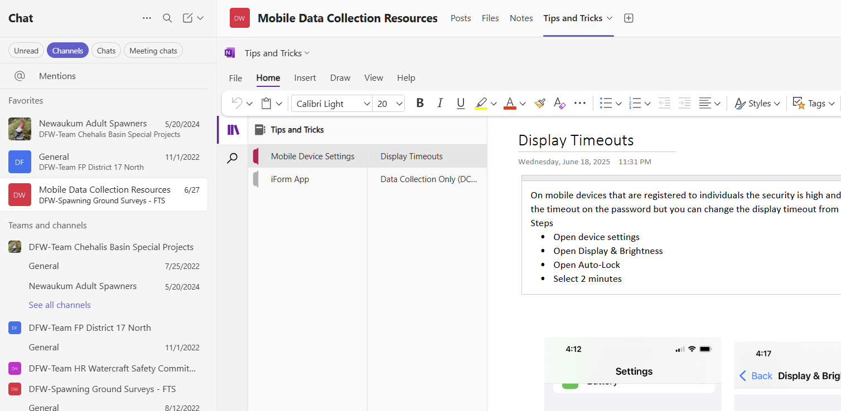Select the Display Timeouts page in list
The image size is (841, 411).
(x=427, y=156)
